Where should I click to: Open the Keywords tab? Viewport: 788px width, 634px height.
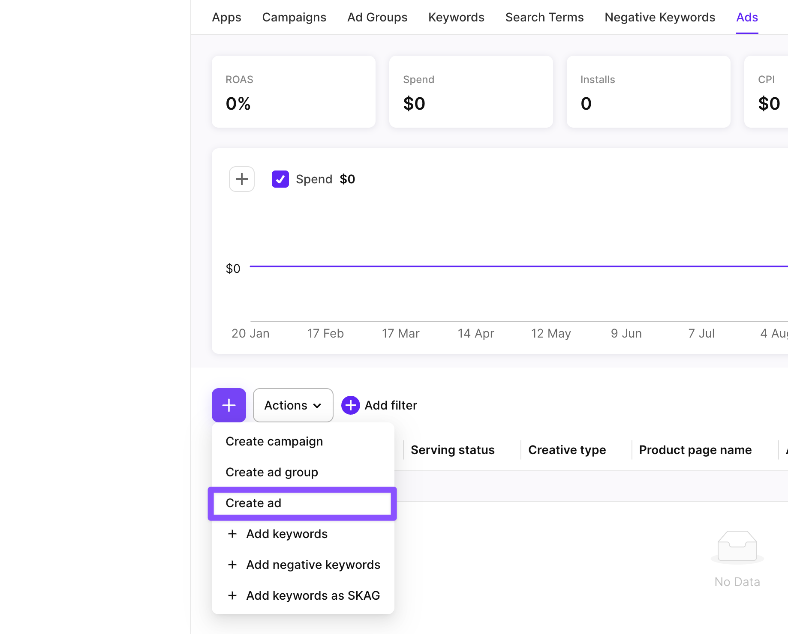pyautogui.click(x=456, y=17)
